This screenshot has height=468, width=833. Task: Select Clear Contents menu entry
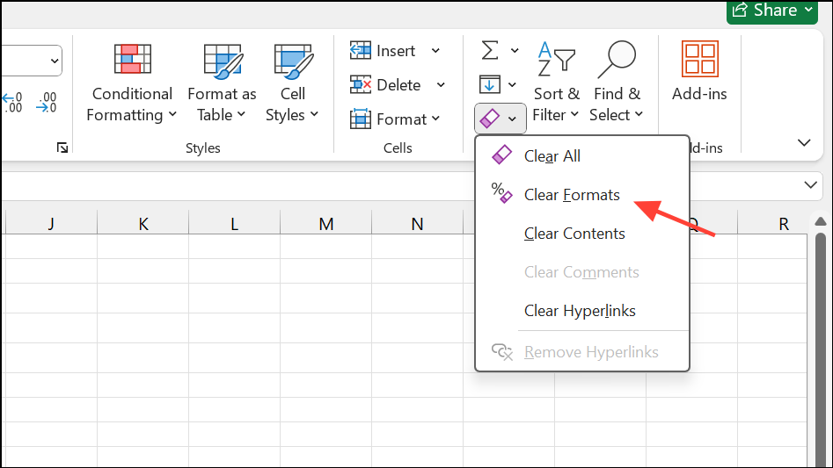click(574, 234)
